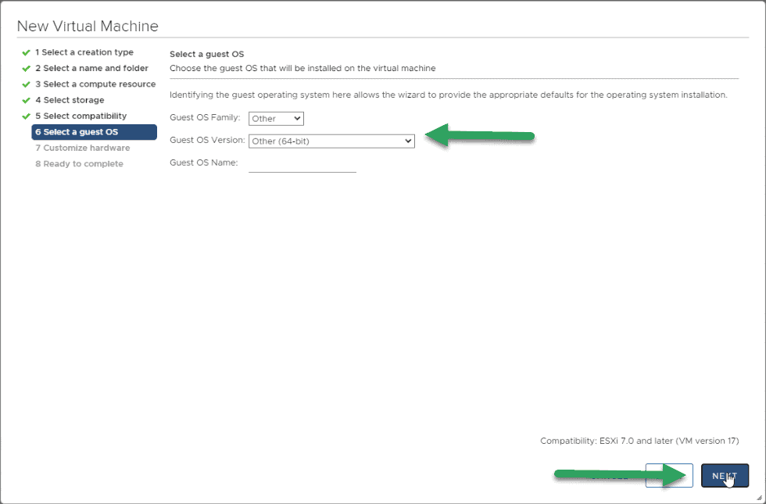Open step 3 Select a compute resource

(x=95, y=84)
